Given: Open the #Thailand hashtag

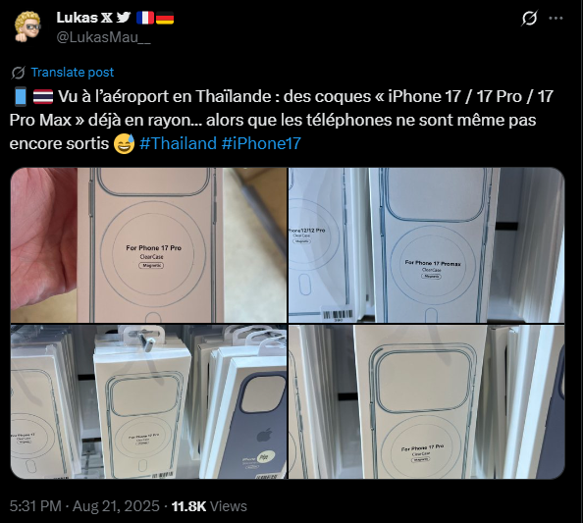Looking at the screenshot, I should [178, 143].
